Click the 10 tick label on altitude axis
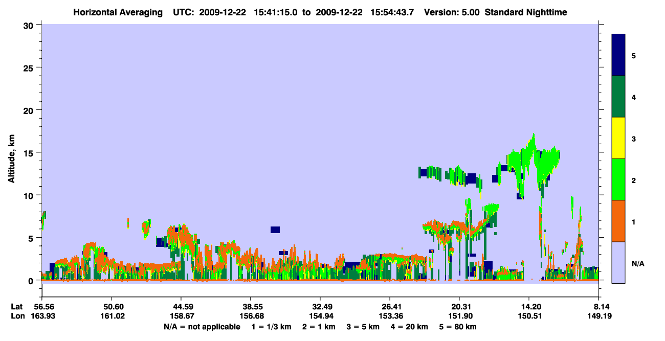This screenshot has height=341, width=665. point(30,195)
